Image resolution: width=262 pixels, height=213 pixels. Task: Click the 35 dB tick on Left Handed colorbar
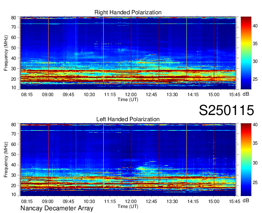[x=255, y=143]
